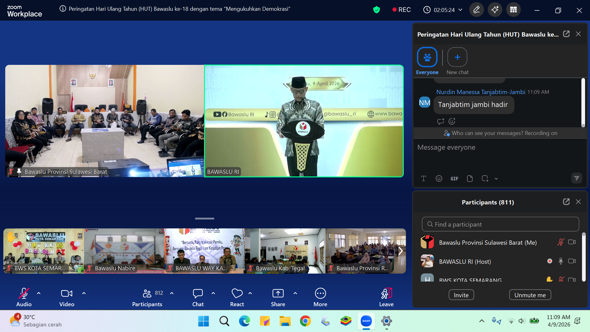Click the annotate pencil icon
Image resolution: width=590 pixels, height=332 pixels.
coord(476,10)
